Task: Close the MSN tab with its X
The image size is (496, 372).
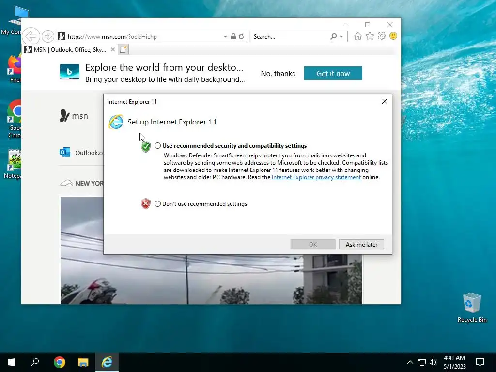Action: pyautogui.click(x=112, y=50)
